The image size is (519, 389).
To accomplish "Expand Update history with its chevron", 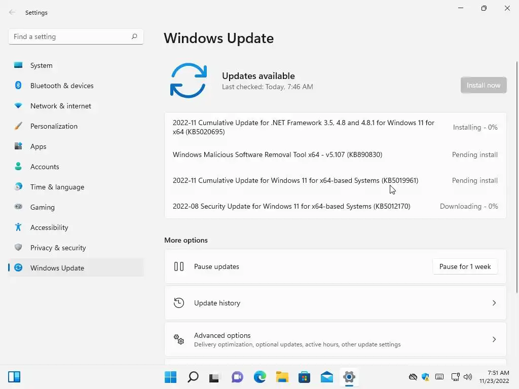I will coord(494,303).
